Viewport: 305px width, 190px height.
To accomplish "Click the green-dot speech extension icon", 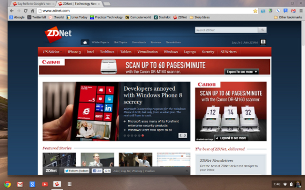I will [x=271, y=10].
